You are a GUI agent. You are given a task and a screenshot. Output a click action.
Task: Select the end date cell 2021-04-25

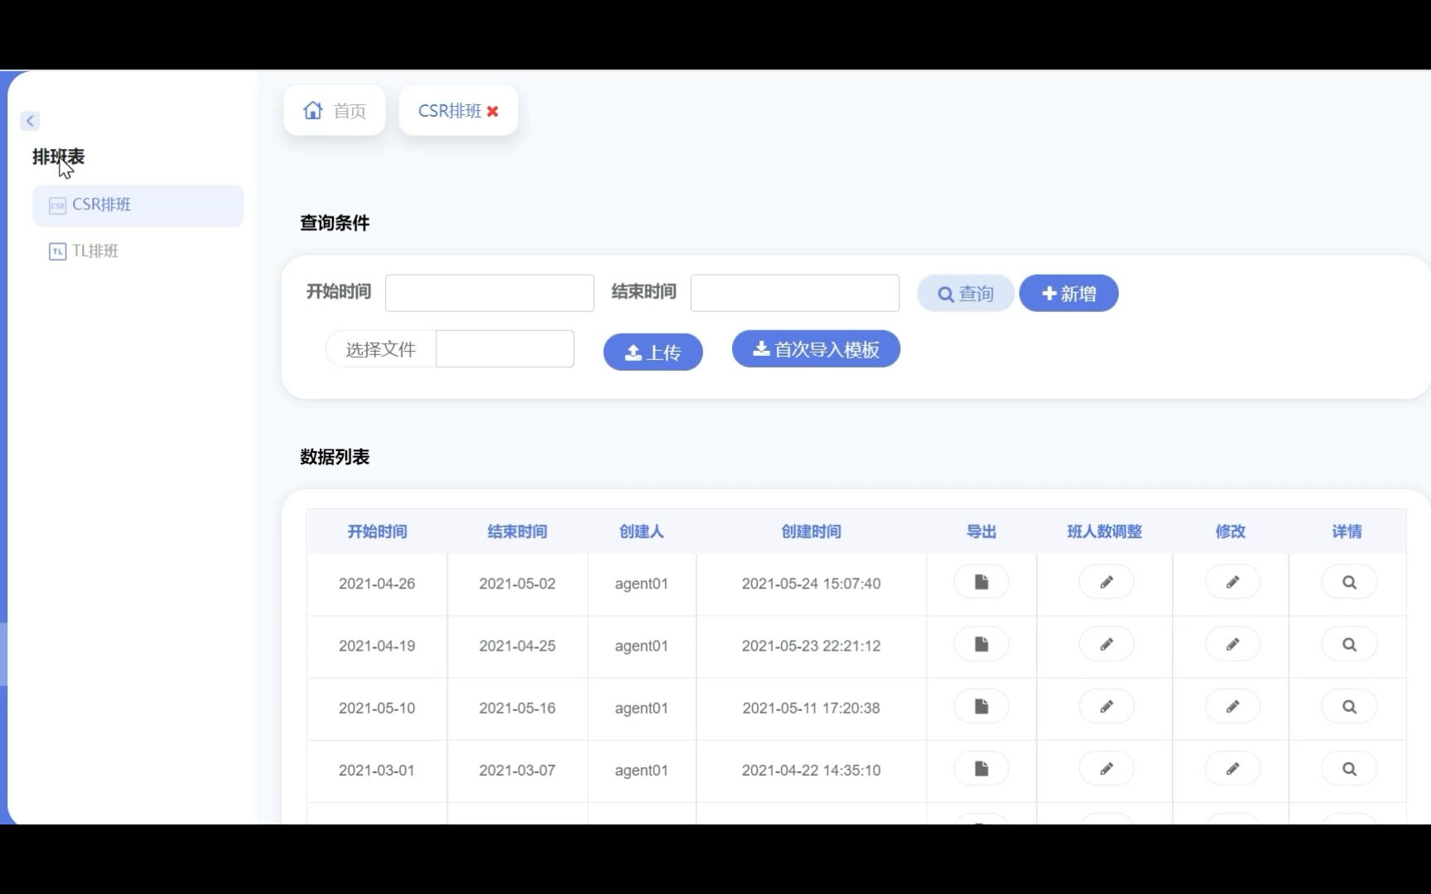click(518, 646)
